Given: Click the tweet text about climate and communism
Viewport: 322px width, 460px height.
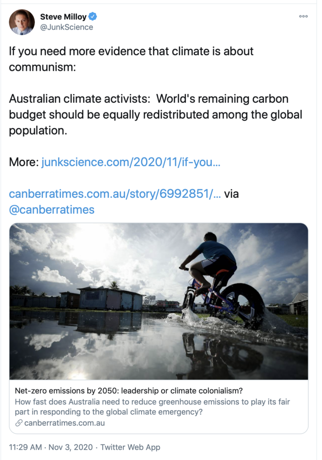Looking at the screenshot, I should click(131, 59).
